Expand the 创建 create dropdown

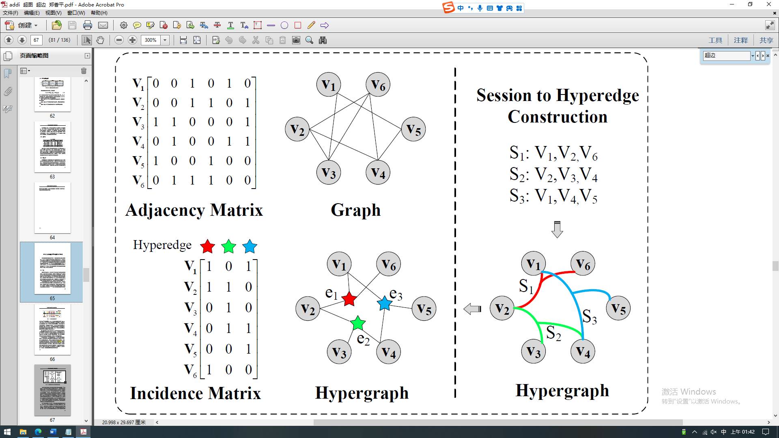27,25
